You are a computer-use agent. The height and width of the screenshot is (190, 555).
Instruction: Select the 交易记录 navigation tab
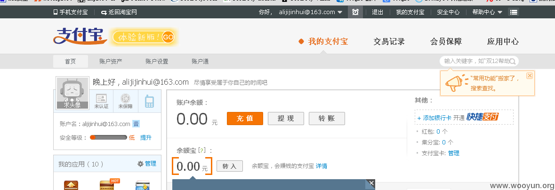(x=389, y=41)
